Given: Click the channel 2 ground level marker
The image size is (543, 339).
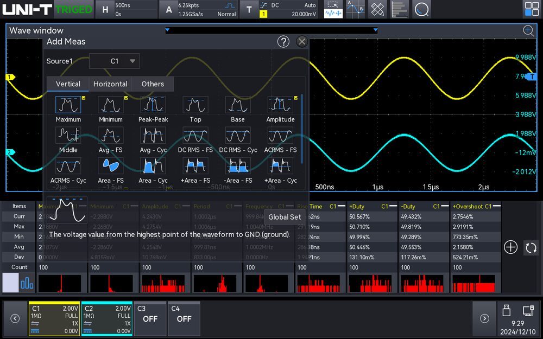Looking at the screenshot, I should [x=11, y=152].
